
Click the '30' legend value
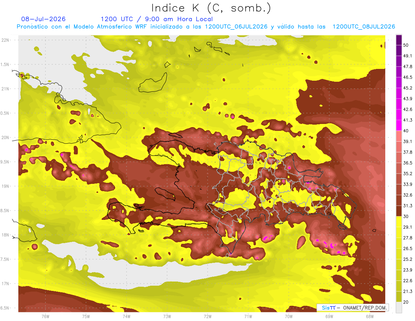[406, 216]
